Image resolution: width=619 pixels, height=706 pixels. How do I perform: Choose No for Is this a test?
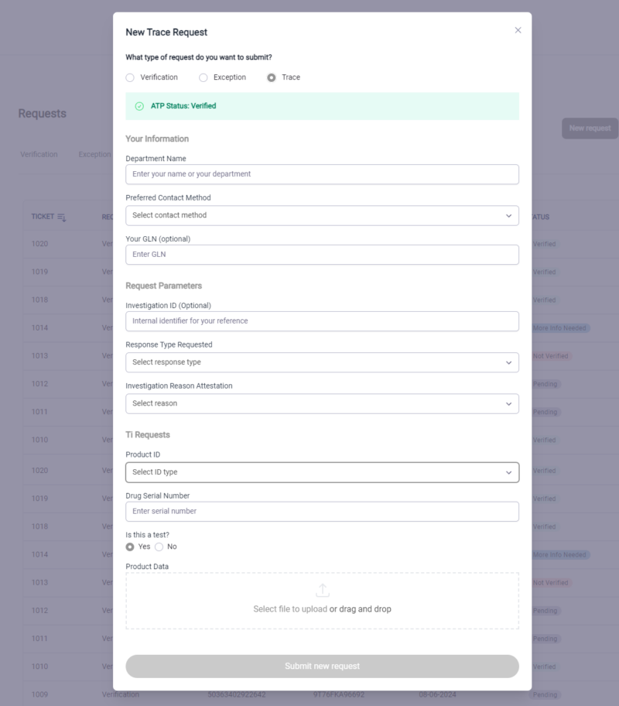tap(159, 547)
